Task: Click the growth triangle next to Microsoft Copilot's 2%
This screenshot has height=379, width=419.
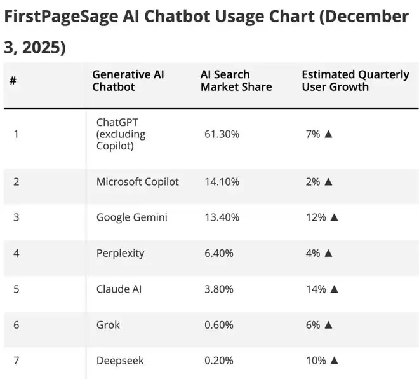Action: coord(328,181)
